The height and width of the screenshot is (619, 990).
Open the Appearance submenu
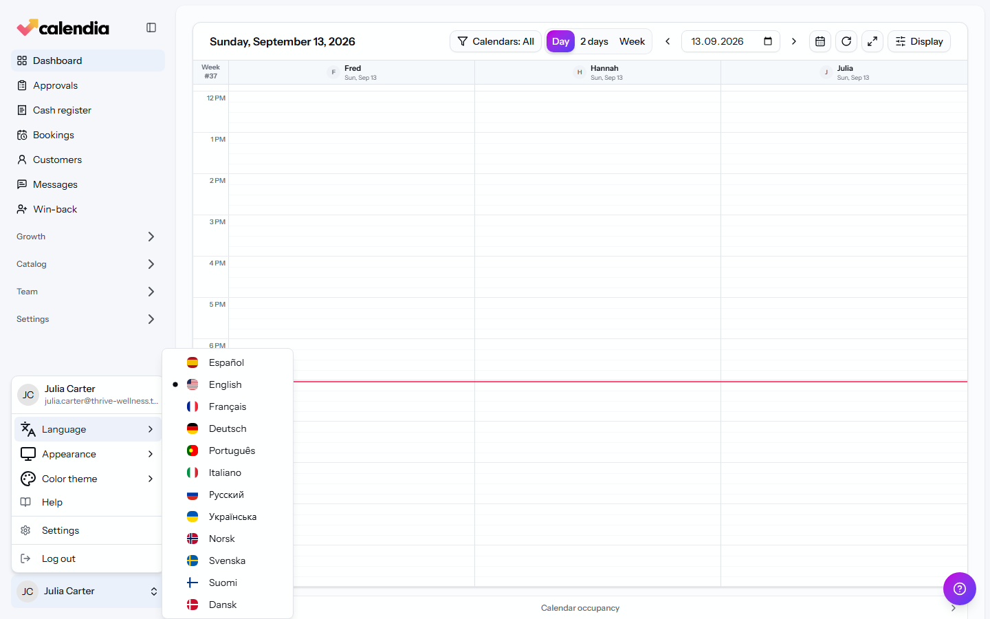click(87, 454)
